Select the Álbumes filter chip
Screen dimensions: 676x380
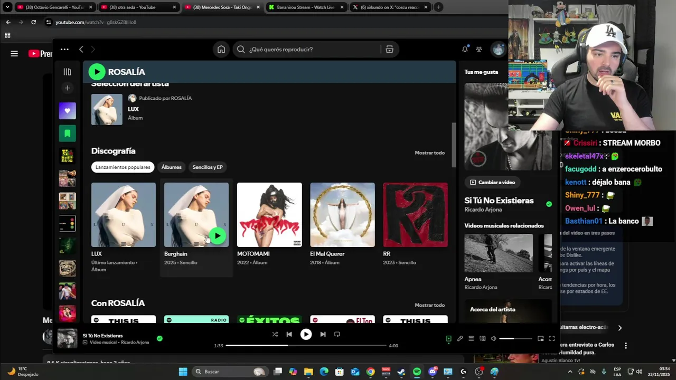tap(171, 167)
